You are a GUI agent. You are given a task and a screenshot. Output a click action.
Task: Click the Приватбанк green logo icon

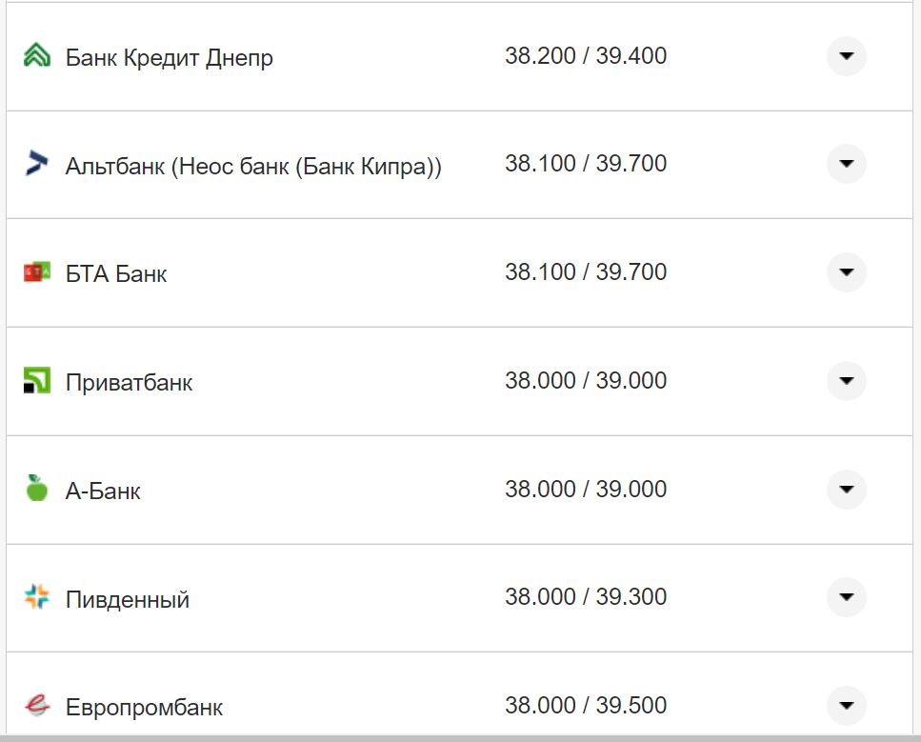pyautogui.click(x=36, y=382)
